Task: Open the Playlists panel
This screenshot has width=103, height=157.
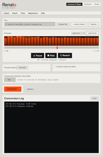Action: pyautogui.click(x=93, y=24)
